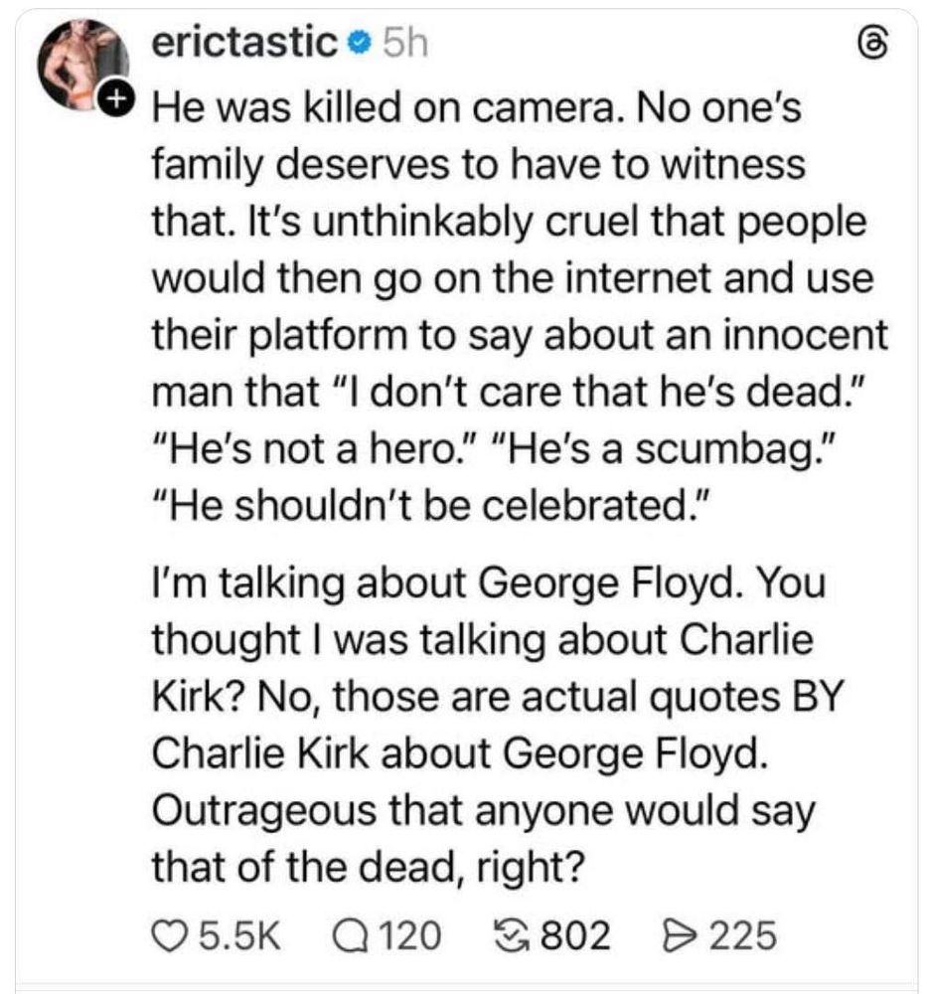This screenshot has width=927, height=994.
Task: Follow erictastic using the plus badge
Action: pos(117,98)
